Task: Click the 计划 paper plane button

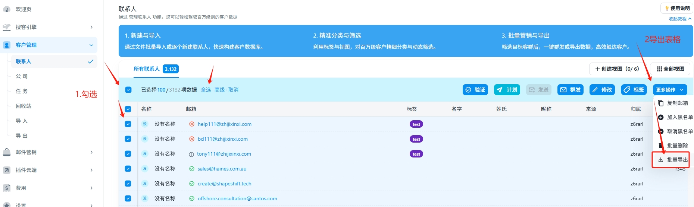Action: (500, 90)
